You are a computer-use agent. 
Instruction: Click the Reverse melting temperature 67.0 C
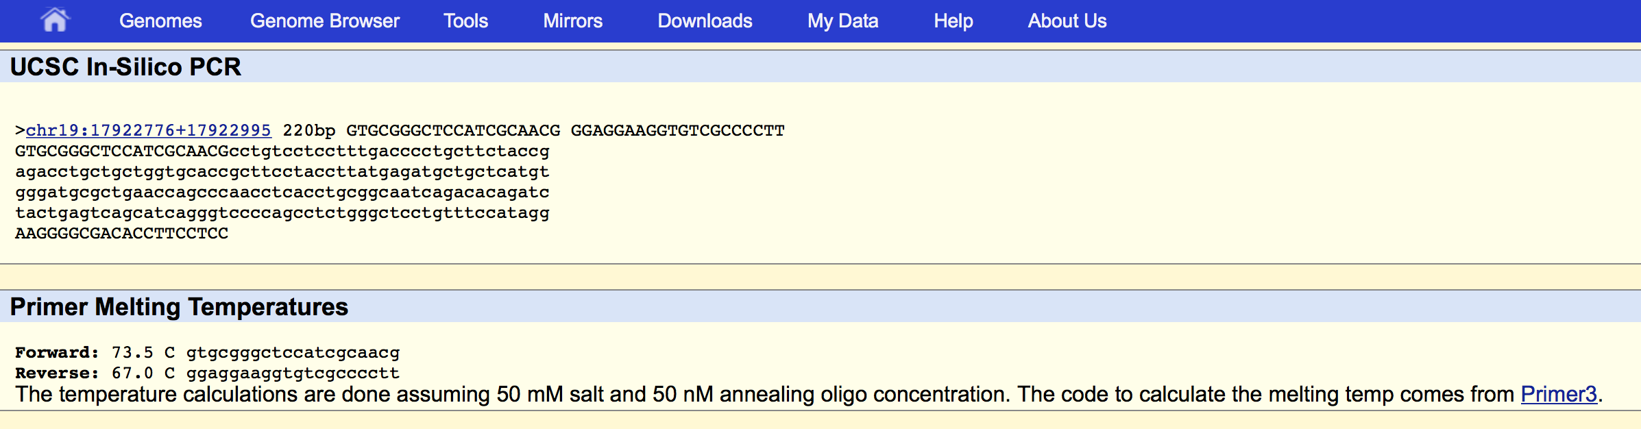143,373
